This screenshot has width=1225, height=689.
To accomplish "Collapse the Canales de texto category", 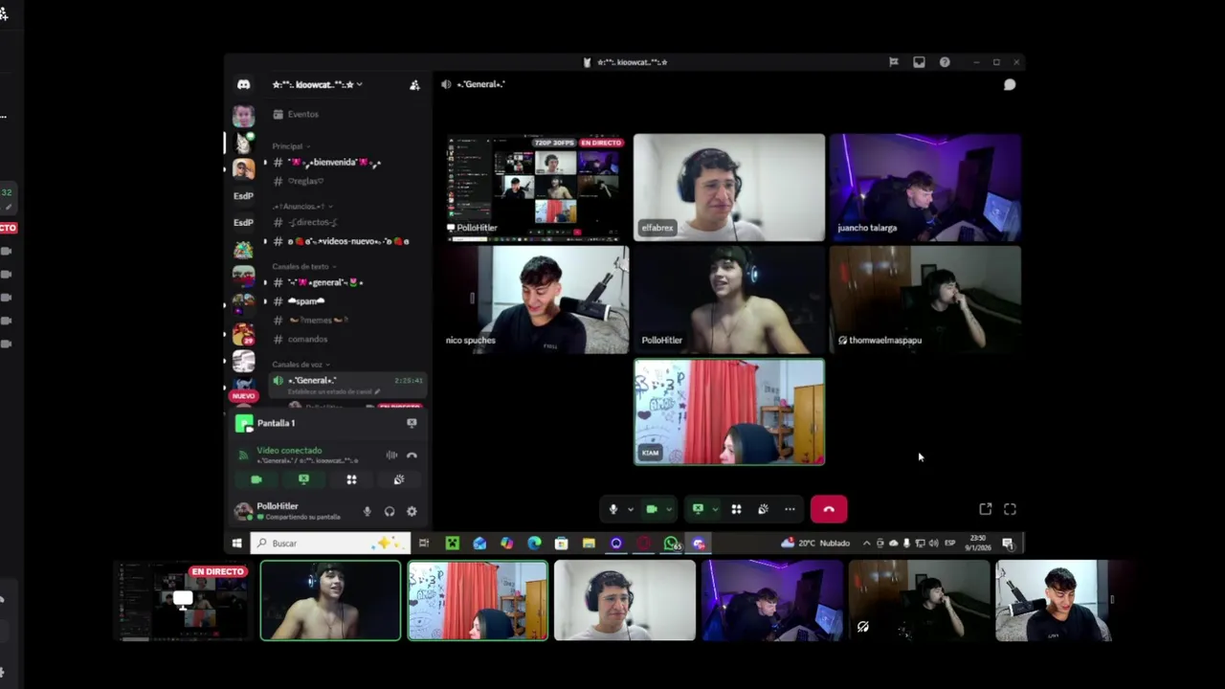I will pos(303,266).
